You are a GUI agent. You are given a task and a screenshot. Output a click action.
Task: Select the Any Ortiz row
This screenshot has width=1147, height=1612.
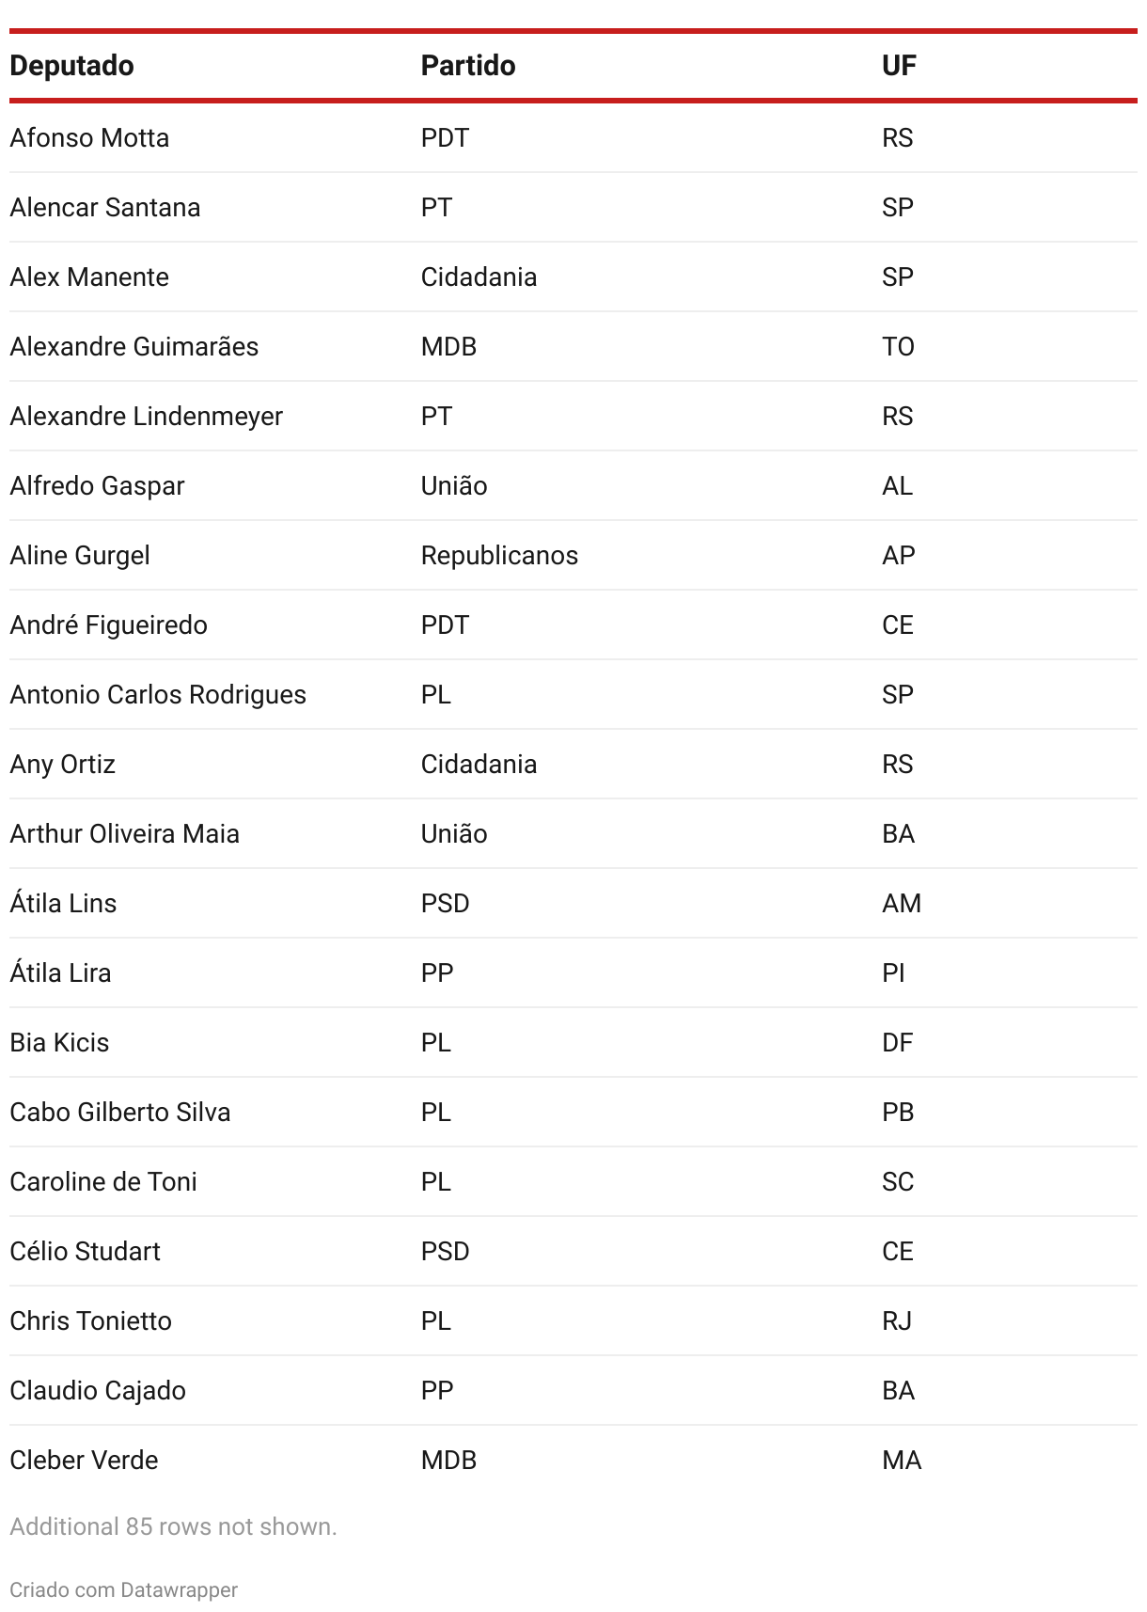(x=573, y=764)
